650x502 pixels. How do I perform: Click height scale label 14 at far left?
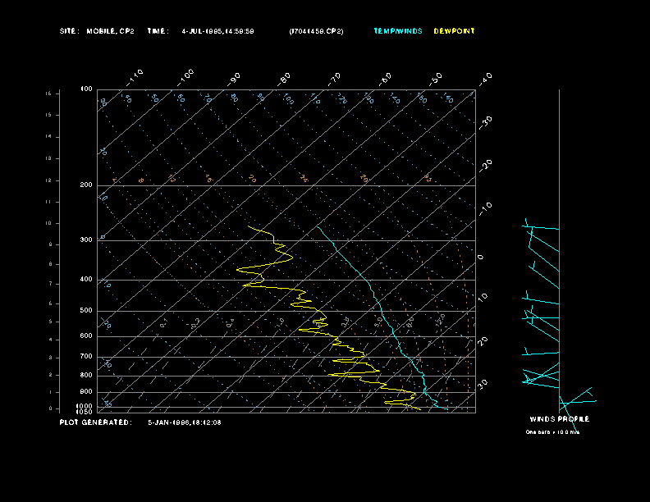pyautogui.click(x=48, y=137)
